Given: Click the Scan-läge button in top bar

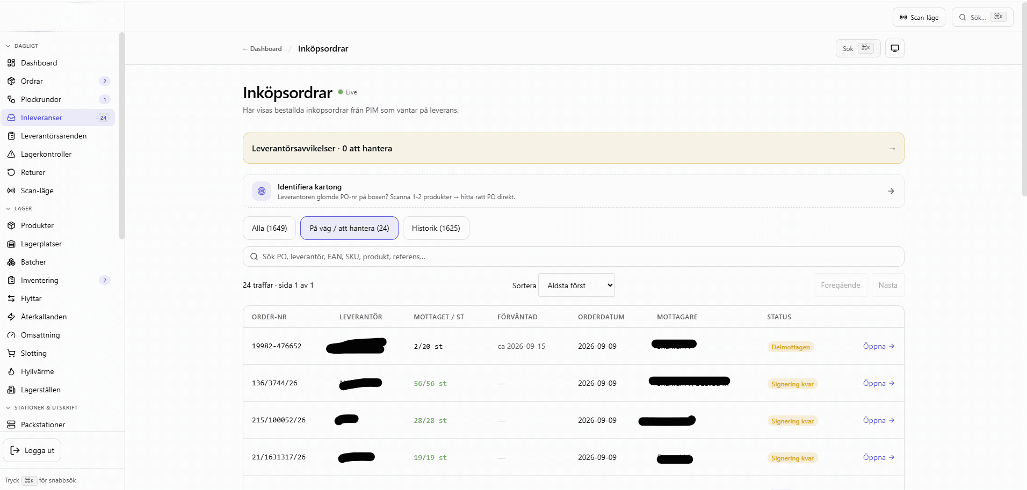Looking at the screenshot, I should tap(919, 17).
